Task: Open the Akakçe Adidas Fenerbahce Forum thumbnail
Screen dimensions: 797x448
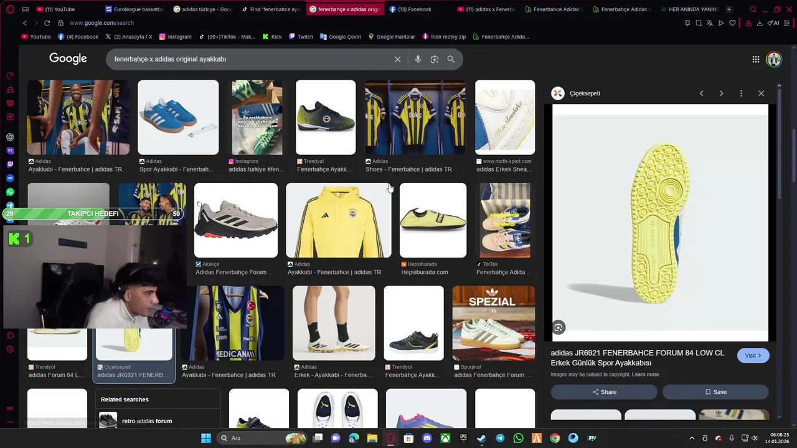Action: point(235,220)
